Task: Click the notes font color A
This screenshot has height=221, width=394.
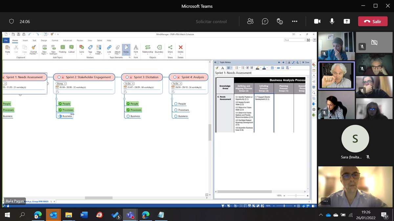Action: coord(265,68)
